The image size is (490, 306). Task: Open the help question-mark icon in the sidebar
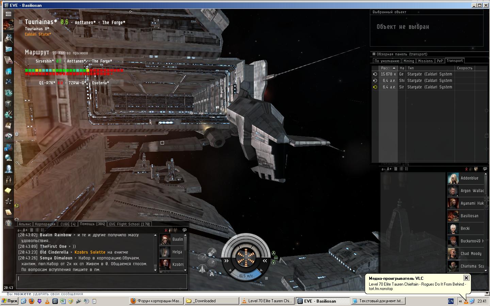click(x=9, y=148)
